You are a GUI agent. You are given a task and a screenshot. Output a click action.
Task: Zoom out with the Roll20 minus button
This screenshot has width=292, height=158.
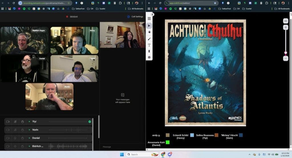(285, 58)
